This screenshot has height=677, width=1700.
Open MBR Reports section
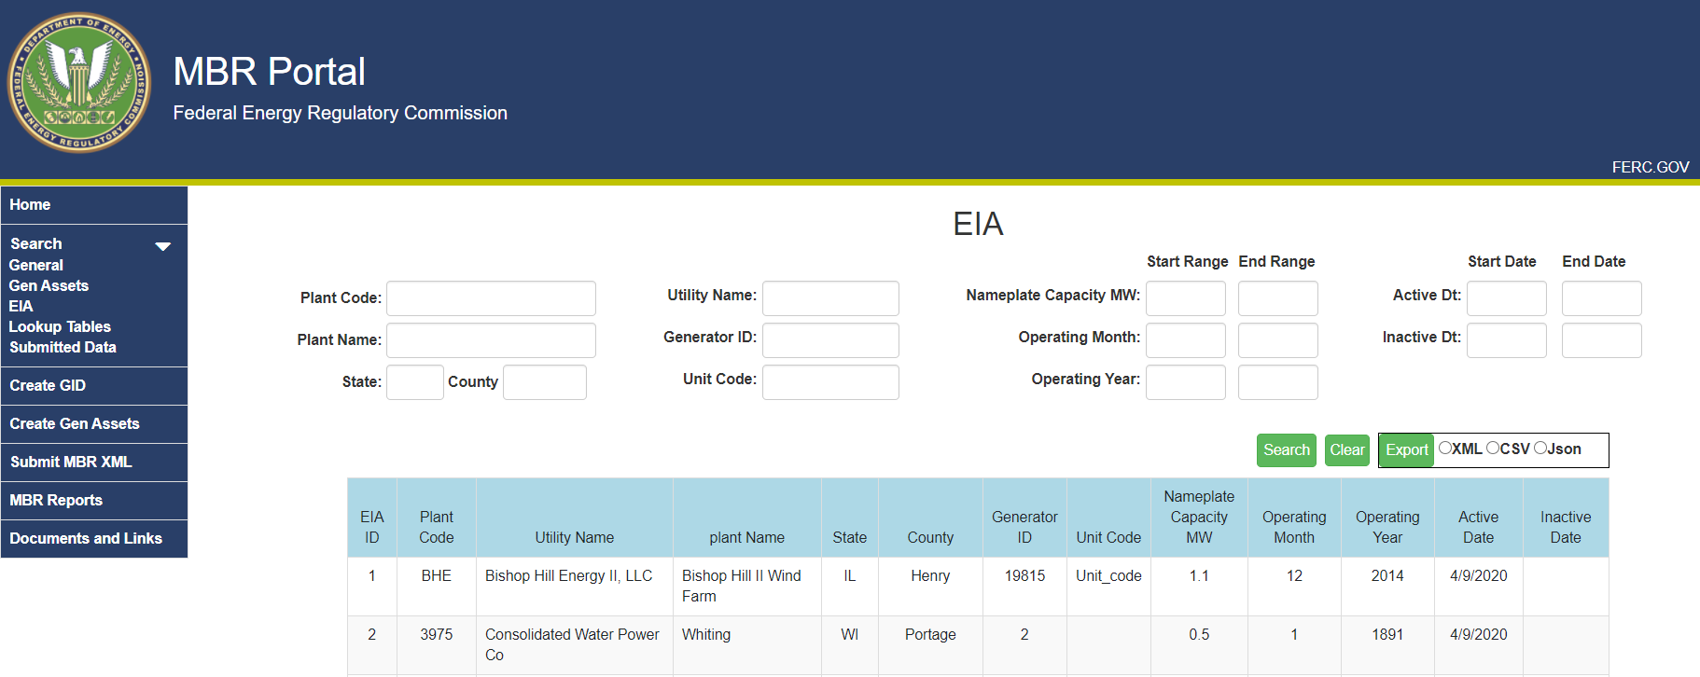point(56,501)
